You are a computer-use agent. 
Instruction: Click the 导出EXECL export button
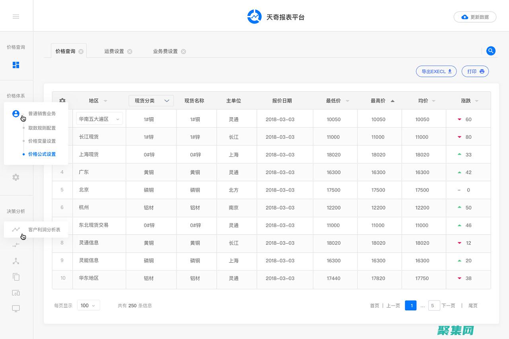click(436, 71)
